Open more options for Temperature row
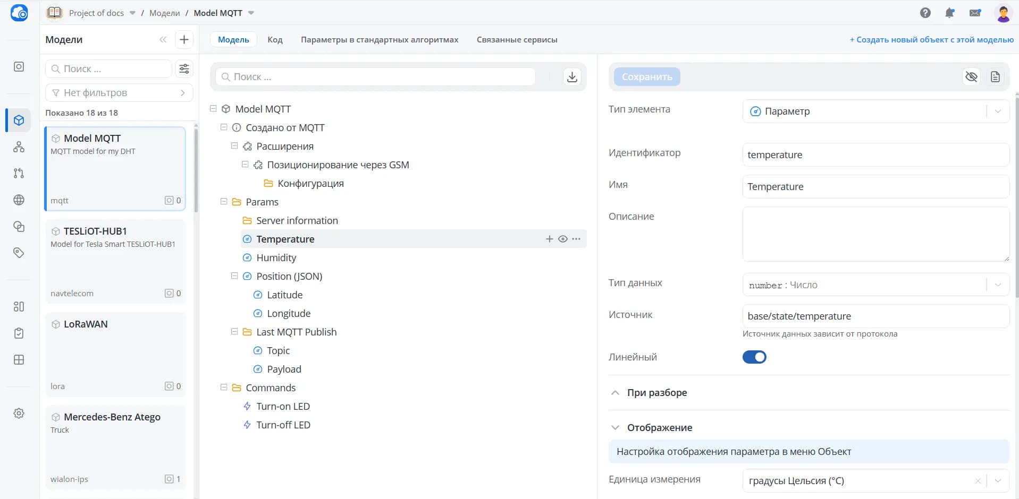The width and height of the screenshot is (1019, 499). (x=576, y=239)
